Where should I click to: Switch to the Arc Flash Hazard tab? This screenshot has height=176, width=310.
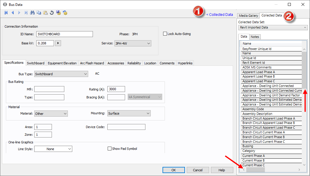(92, 63)
